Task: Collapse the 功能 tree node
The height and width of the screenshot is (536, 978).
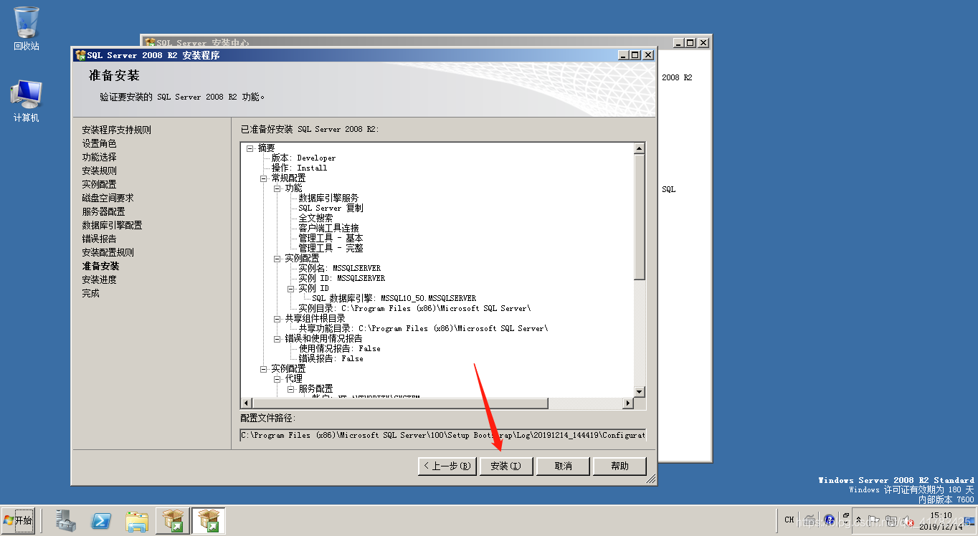Action: tap(277, 188)
